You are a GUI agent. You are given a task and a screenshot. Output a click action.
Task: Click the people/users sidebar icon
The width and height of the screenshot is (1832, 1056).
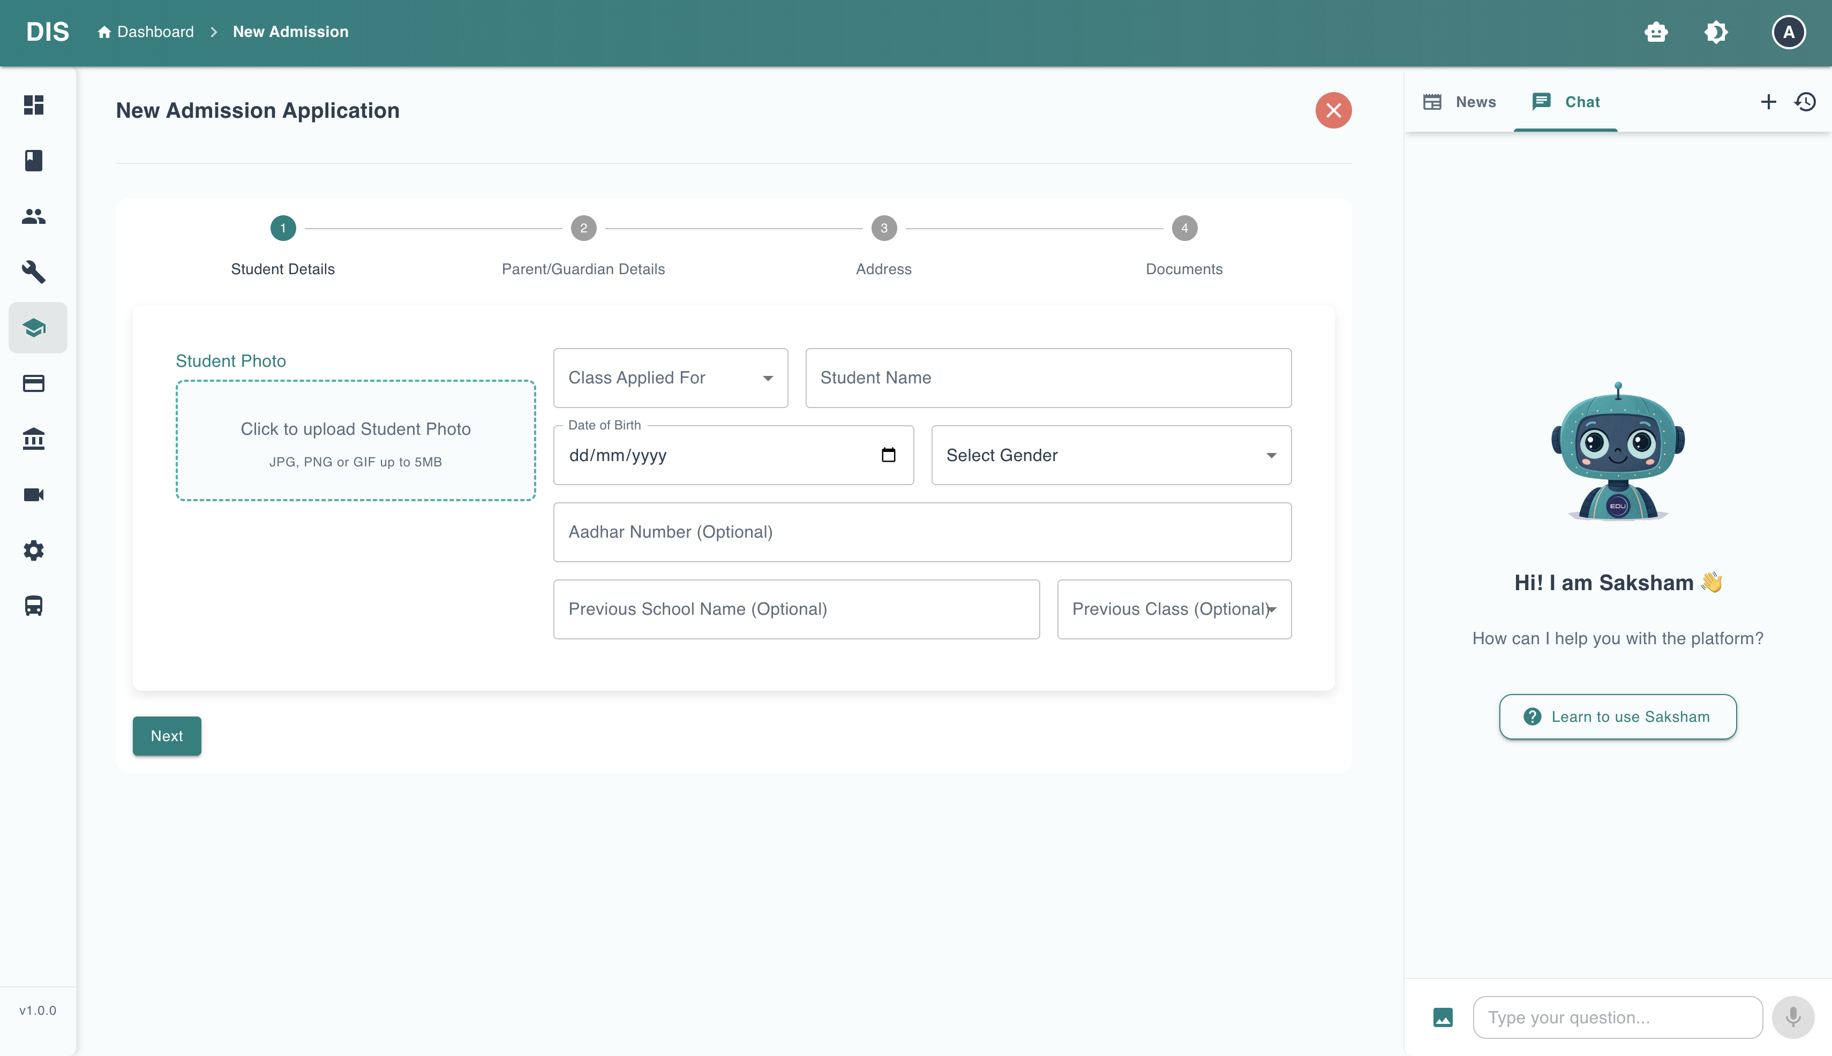(33, 216)
